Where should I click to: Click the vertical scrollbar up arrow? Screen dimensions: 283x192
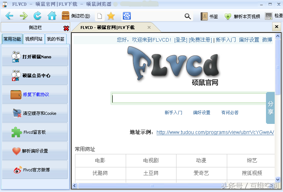point(278,36)
